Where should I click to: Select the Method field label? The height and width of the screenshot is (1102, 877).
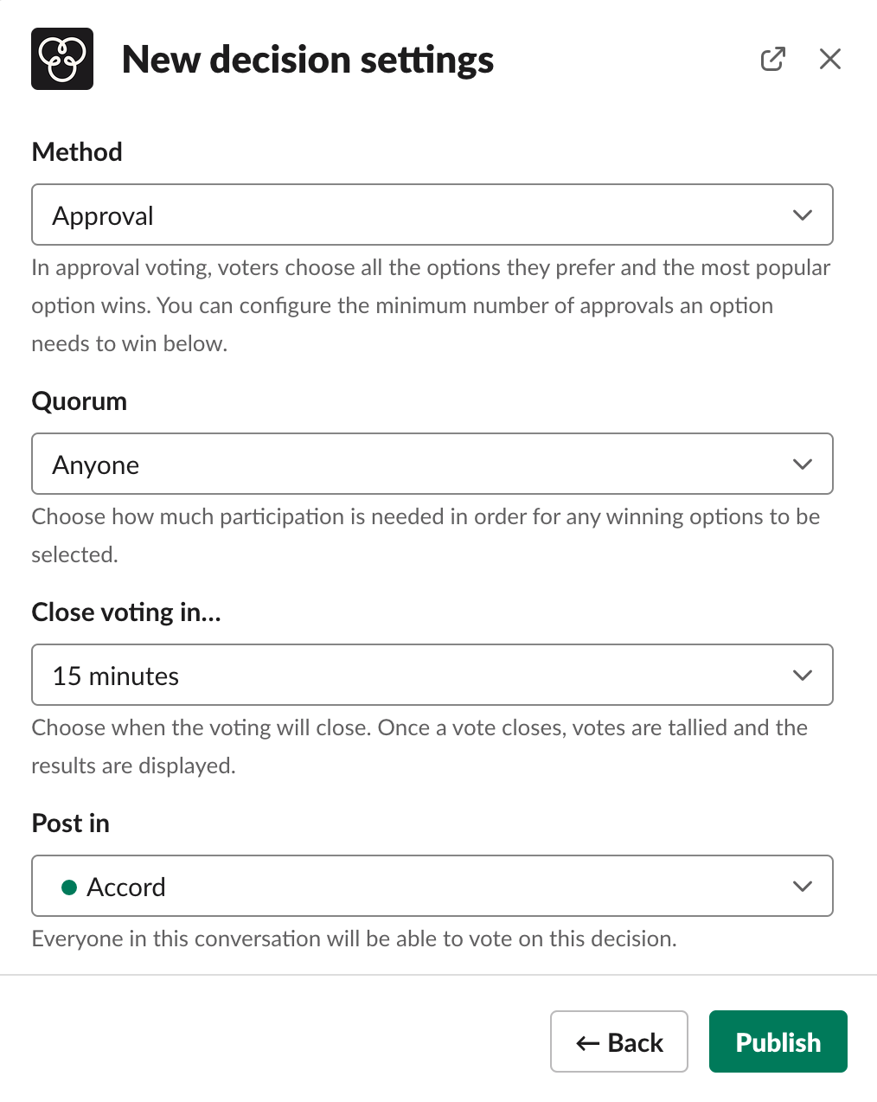coord(76,151)
